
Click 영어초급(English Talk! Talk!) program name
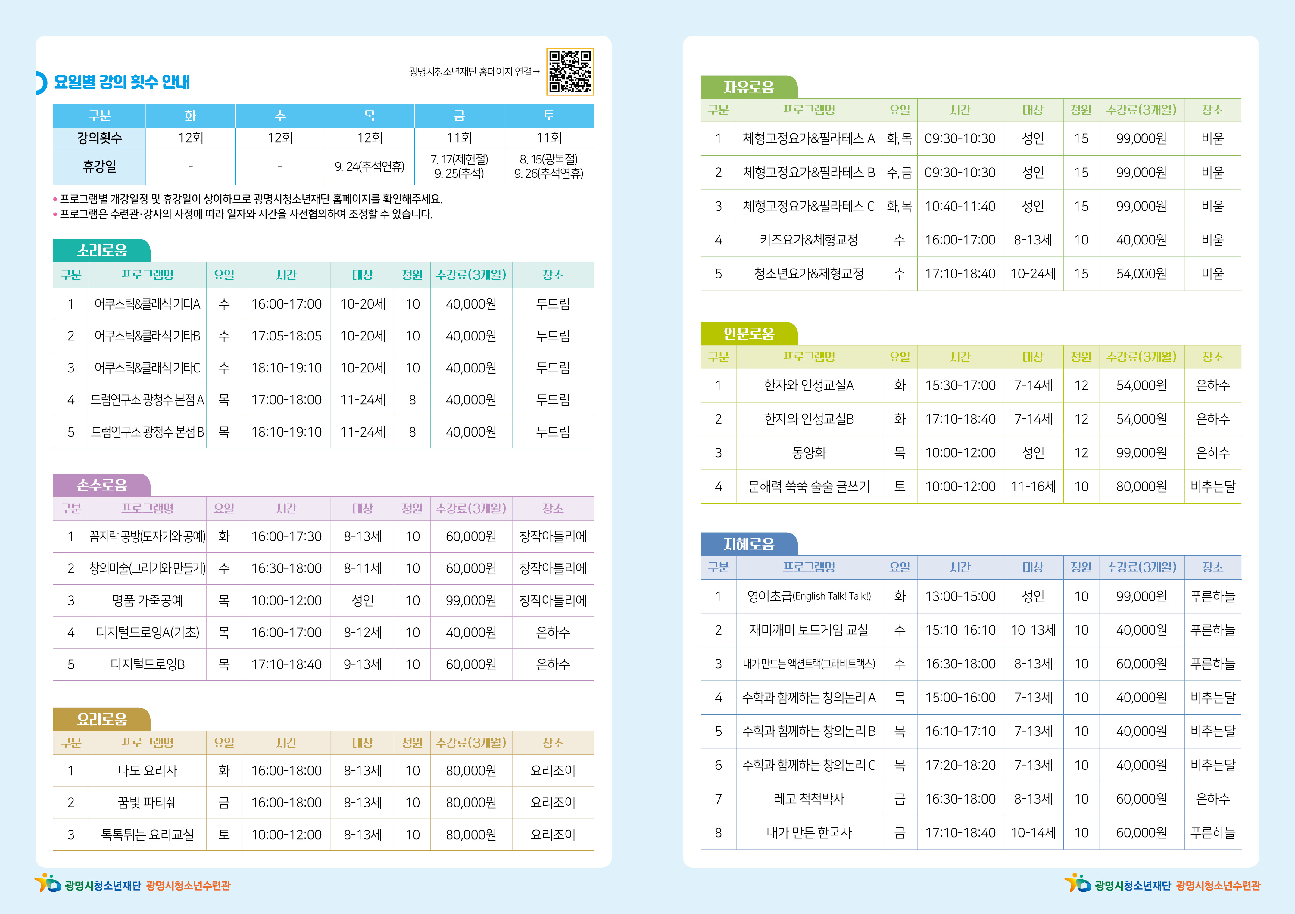coord(809,597)
